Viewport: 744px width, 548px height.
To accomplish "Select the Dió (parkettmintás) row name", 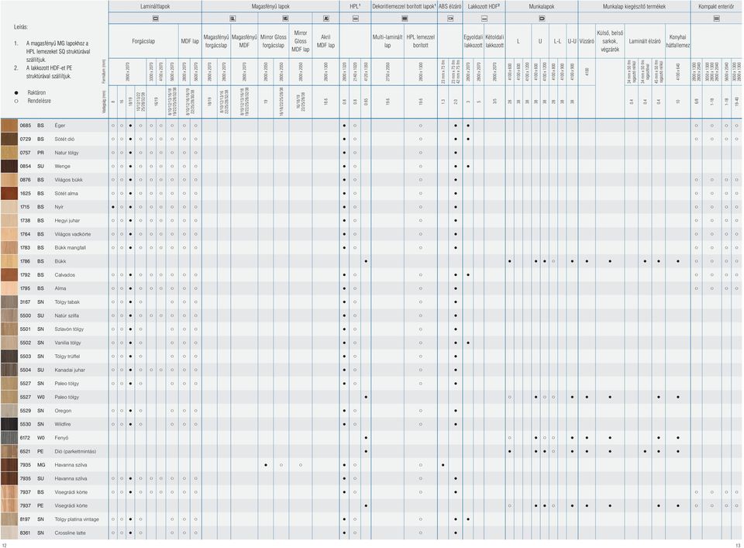I will (x=75, y=451).
